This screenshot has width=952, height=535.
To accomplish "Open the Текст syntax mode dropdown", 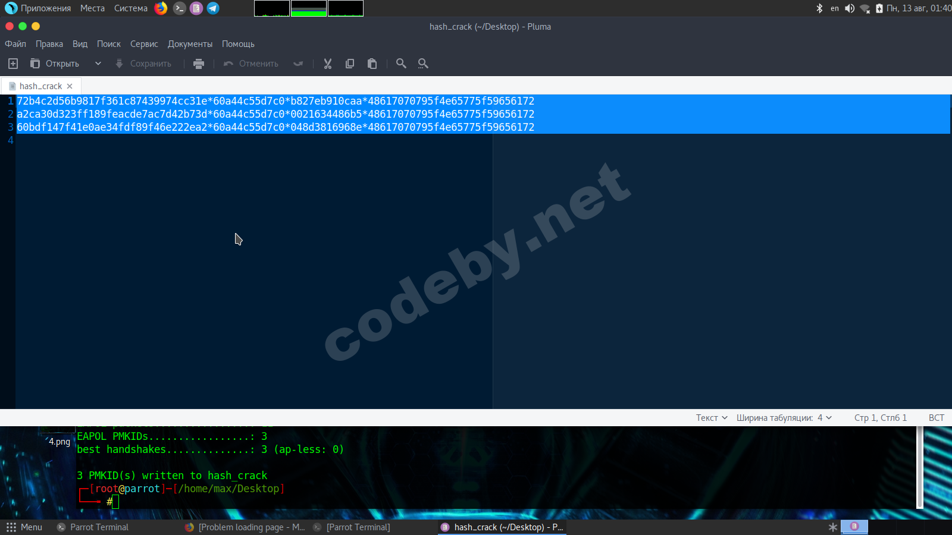I will click(x=712, y=418).
